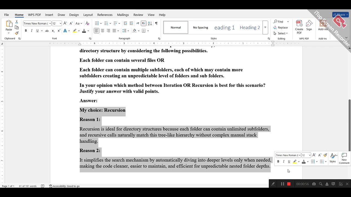Click New Comment in floating mini toolbar
The image size is (351, 197).
click(x=344, y=159)
